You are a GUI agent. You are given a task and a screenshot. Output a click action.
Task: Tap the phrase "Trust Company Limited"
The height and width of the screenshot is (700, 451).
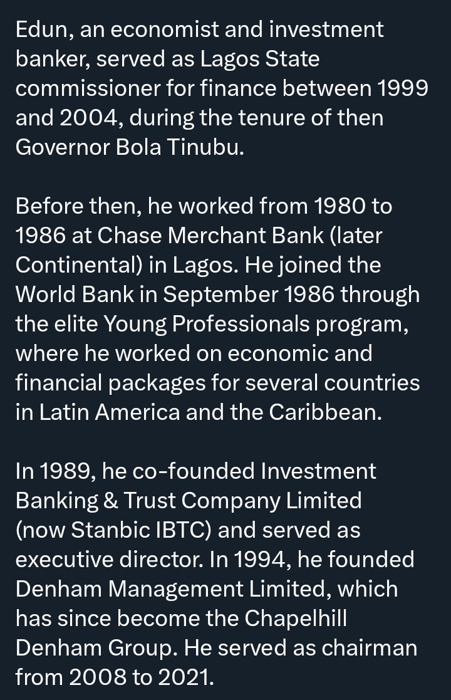(x=243, y=501)
